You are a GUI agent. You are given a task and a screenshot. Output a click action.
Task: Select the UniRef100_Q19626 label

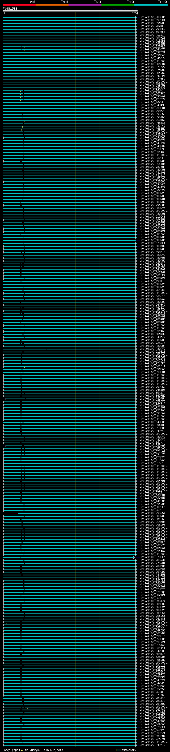[152, 352]
